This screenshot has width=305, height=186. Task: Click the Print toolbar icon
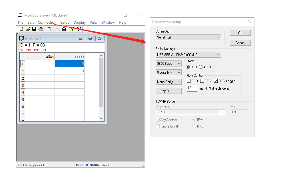pos(41,29)
